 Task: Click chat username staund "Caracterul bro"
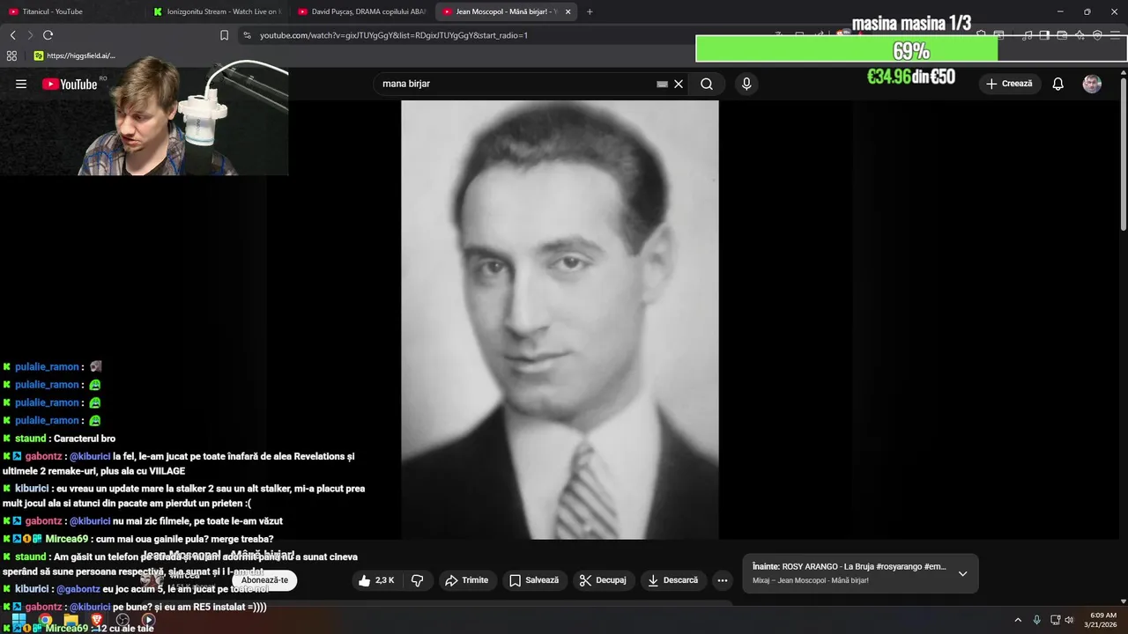point(30,439)
